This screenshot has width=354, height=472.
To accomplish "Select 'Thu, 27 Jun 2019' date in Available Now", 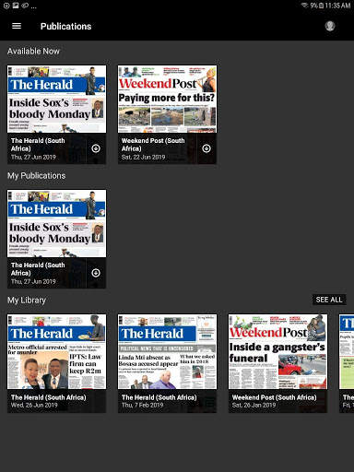I will click(x=33, y=157).
